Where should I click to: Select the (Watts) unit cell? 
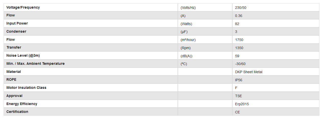[x=186, y=24]
